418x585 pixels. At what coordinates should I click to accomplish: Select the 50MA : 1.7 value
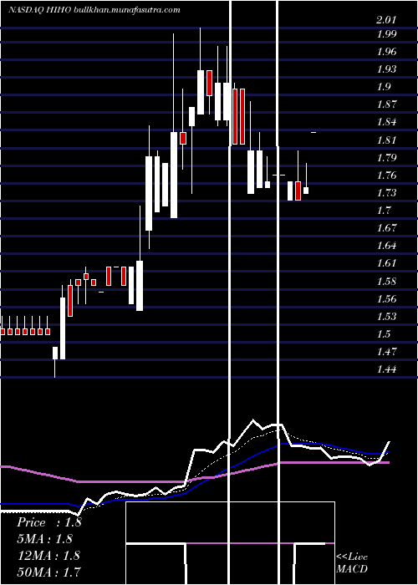(48, 572)
